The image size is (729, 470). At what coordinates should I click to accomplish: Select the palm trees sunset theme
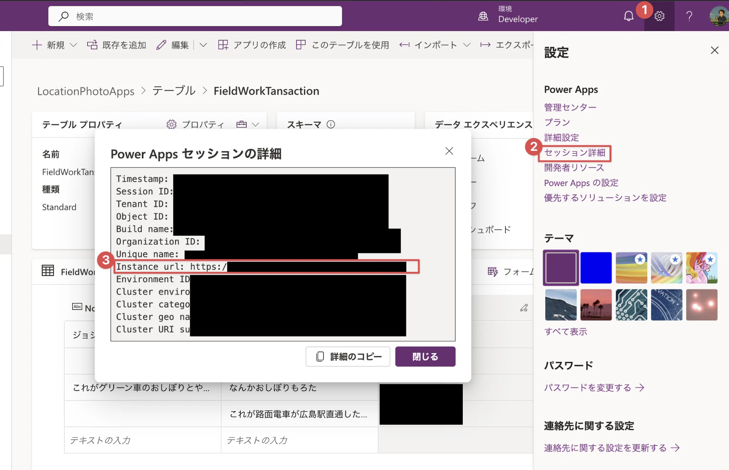click(596, 305)
